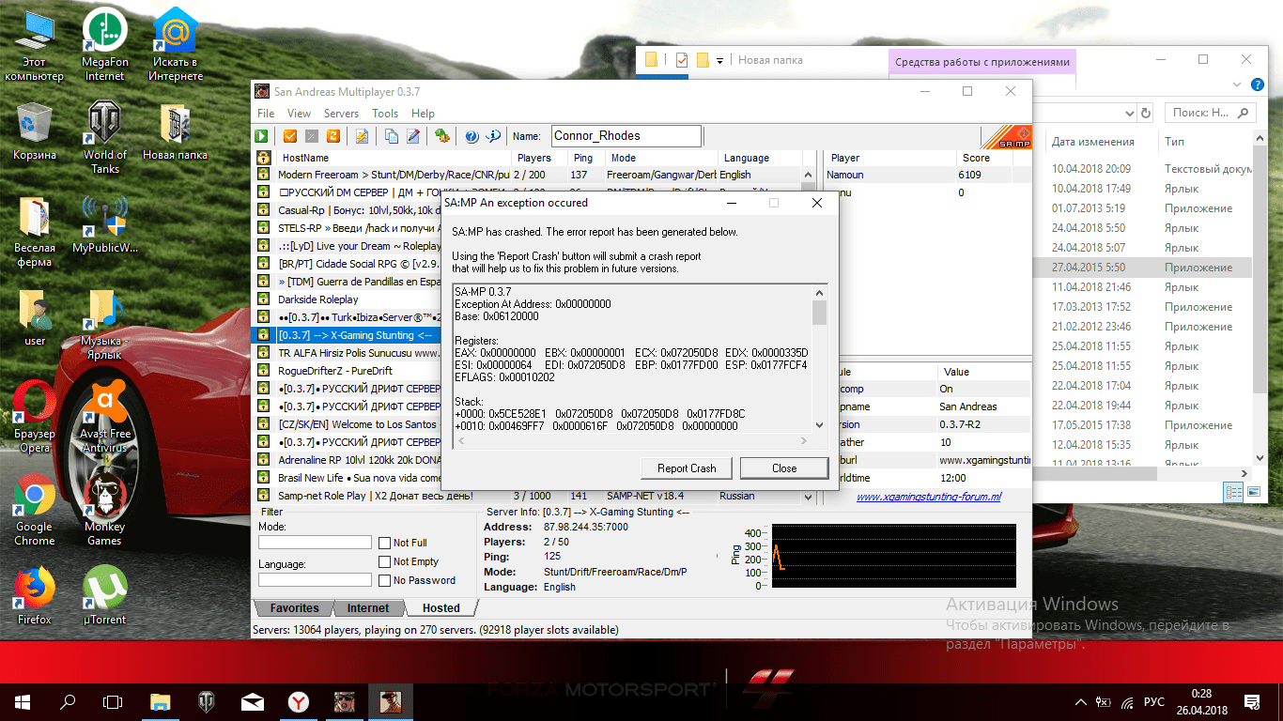
Task: Switch to the Internet tab
Action: (x=367, y=608)
